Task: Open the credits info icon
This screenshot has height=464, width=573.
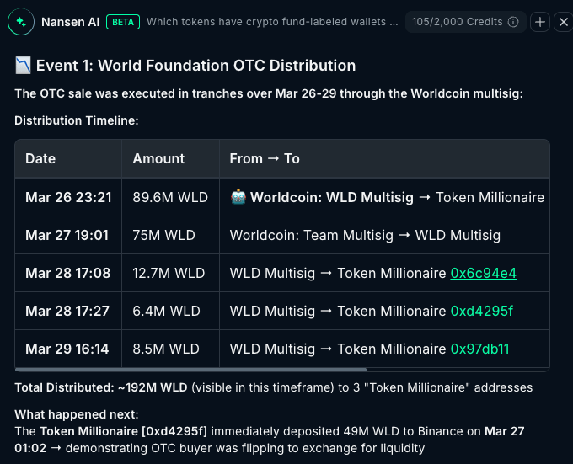Action: tap(513, 22)
